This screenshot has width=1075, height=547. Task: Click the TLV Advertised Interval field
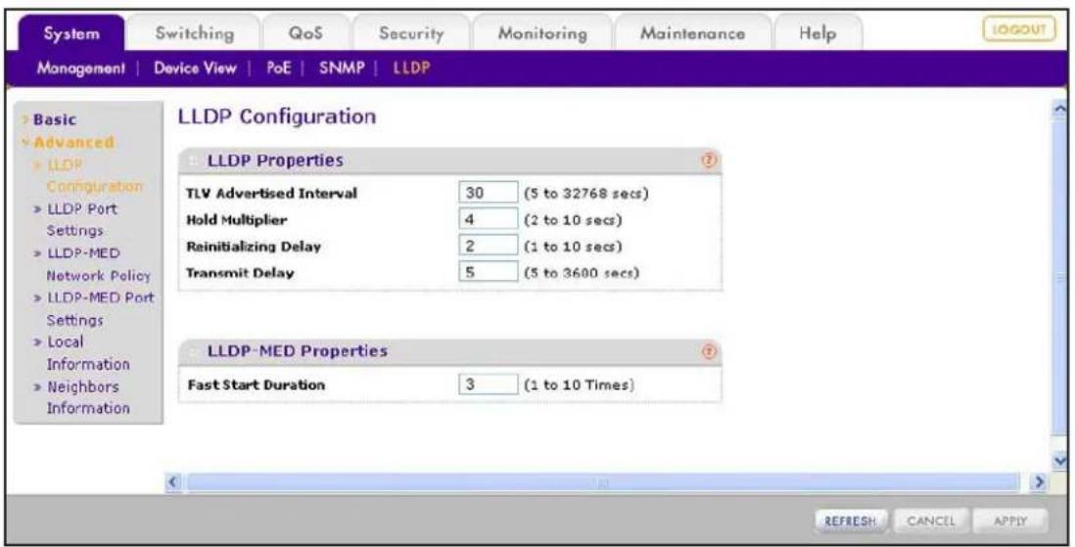pyautogui.click(x=489, y=193)
